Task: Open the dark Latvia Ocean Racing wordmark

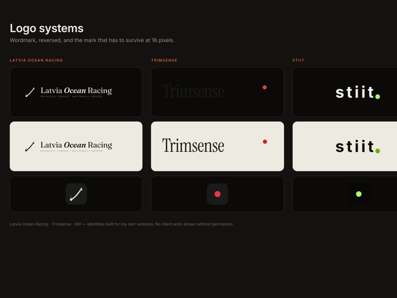Action: pos(76,91)
